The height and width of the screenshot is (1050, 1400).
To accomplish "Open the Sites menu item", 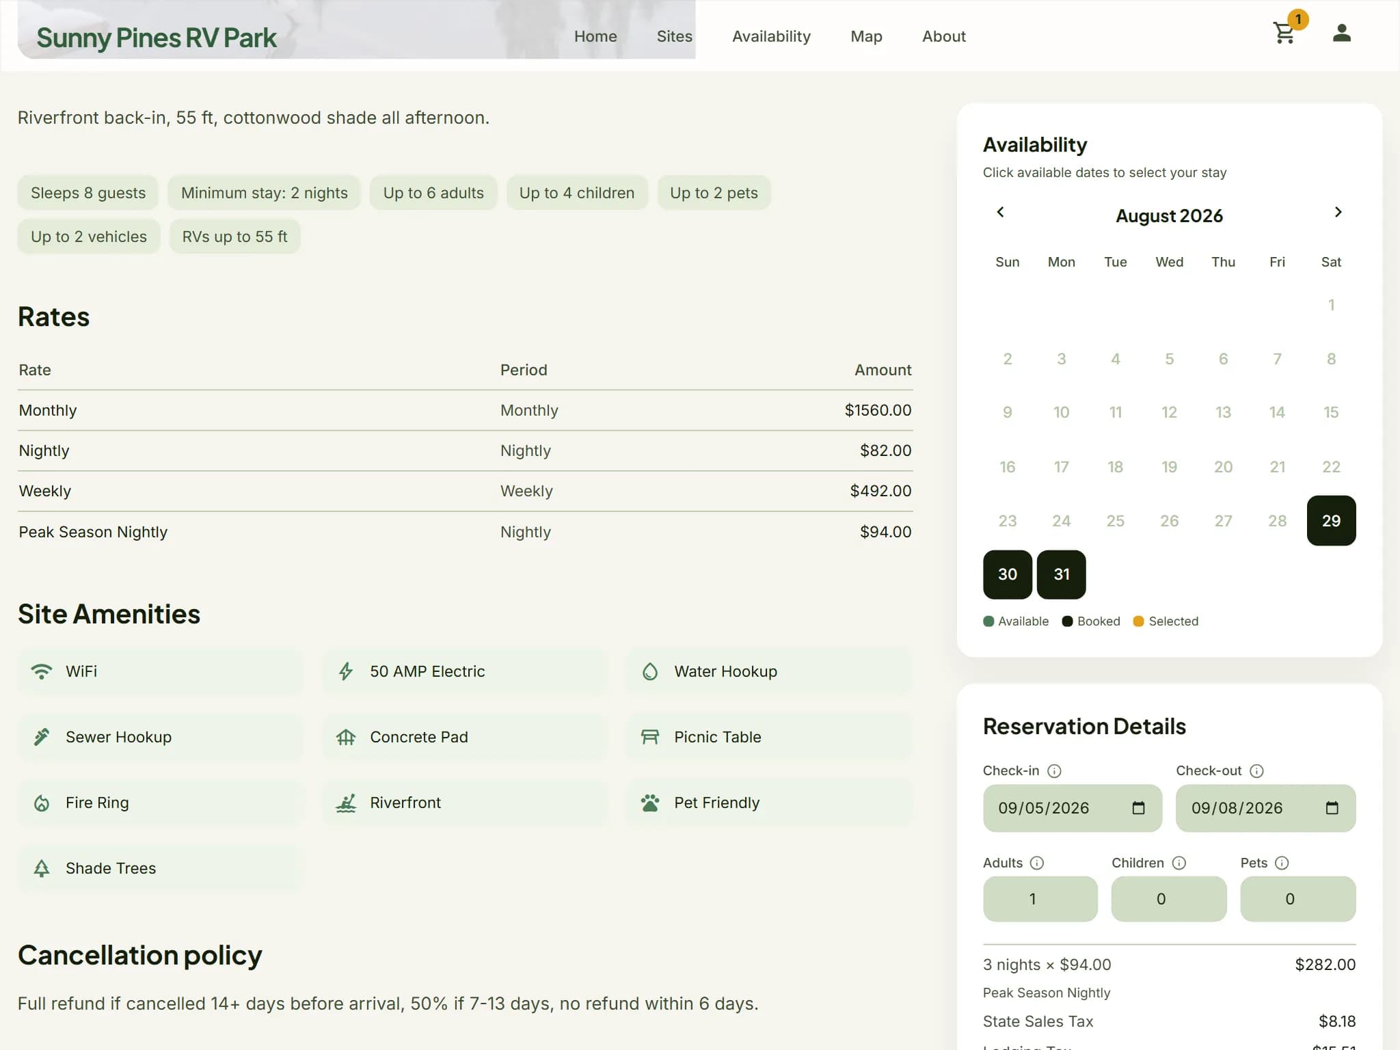I will tap(675, 36).
